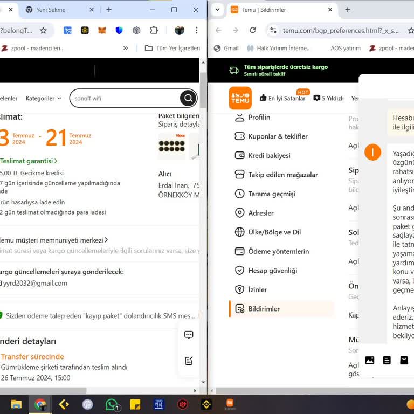Open the blue feather-style extension icon

pos(67,31)
